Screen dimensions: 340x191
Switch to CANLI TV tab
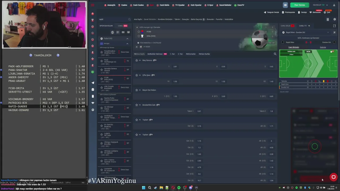[304, 26]
